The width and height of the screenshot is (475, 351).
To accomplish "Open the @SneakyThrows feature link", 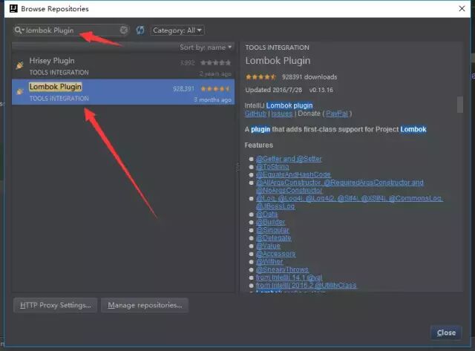I will pos(282,269).
